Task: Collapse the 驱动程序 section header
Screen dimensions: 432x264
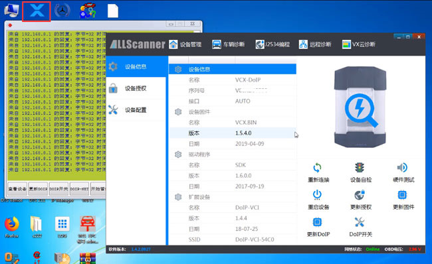Action: tap(232, 155)
